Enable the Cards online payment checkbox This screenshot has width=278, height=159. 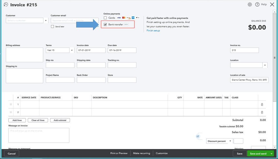tap(105, 18)
